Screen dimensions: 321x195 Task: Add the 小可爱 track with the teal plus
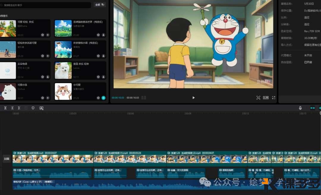click(103, 98)
